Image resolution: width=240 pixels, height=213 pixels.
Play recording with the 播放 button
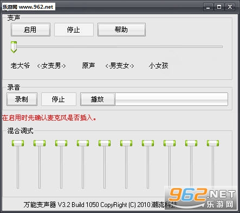coord(98,99)
